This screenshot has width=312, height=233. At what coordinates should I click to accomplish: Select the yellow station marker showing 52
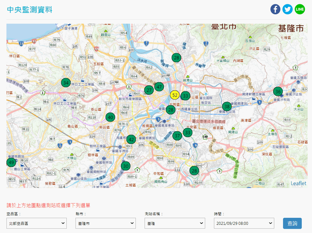click(175, 95)
